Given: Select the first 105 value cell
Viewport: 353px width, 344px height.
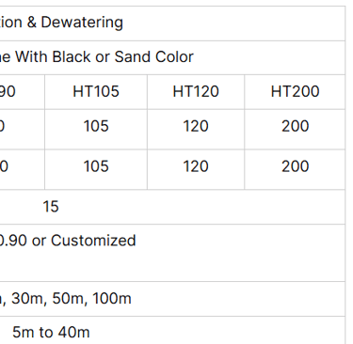Looking at the screenshot, I should point(96,129).
